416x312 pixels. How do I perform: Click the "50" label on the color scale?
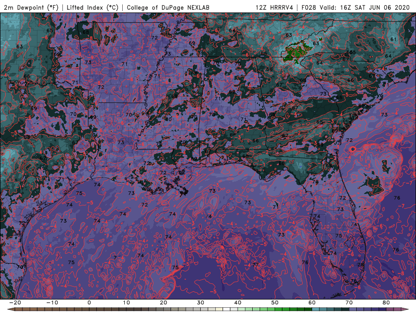coord(275,303)
